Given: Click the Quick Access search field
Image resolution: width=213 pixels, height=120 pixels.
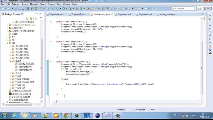Looking at the screenshot, I should pos(183,9).
